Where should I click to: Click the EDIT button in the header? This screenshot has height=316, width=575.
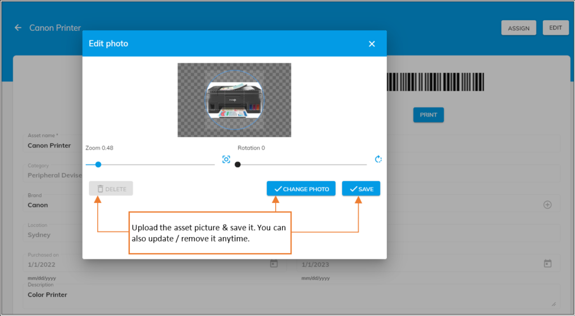(x=555, y=28)
